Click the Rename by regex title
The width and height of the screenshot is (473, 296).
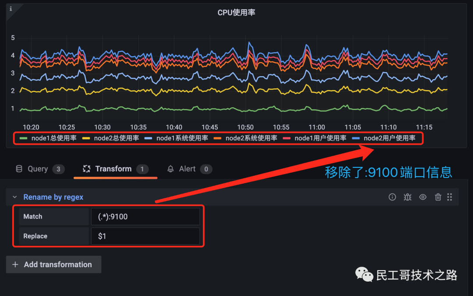point(53,197)
